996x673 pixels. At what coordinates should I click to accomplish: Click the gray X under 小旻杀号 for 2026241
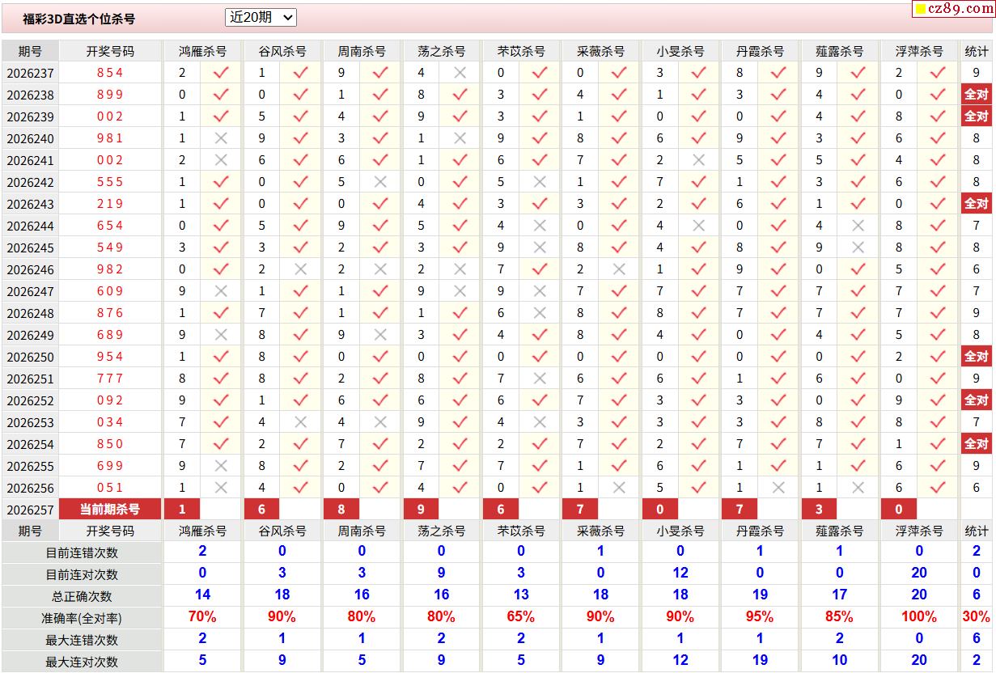tap(699, 159)
